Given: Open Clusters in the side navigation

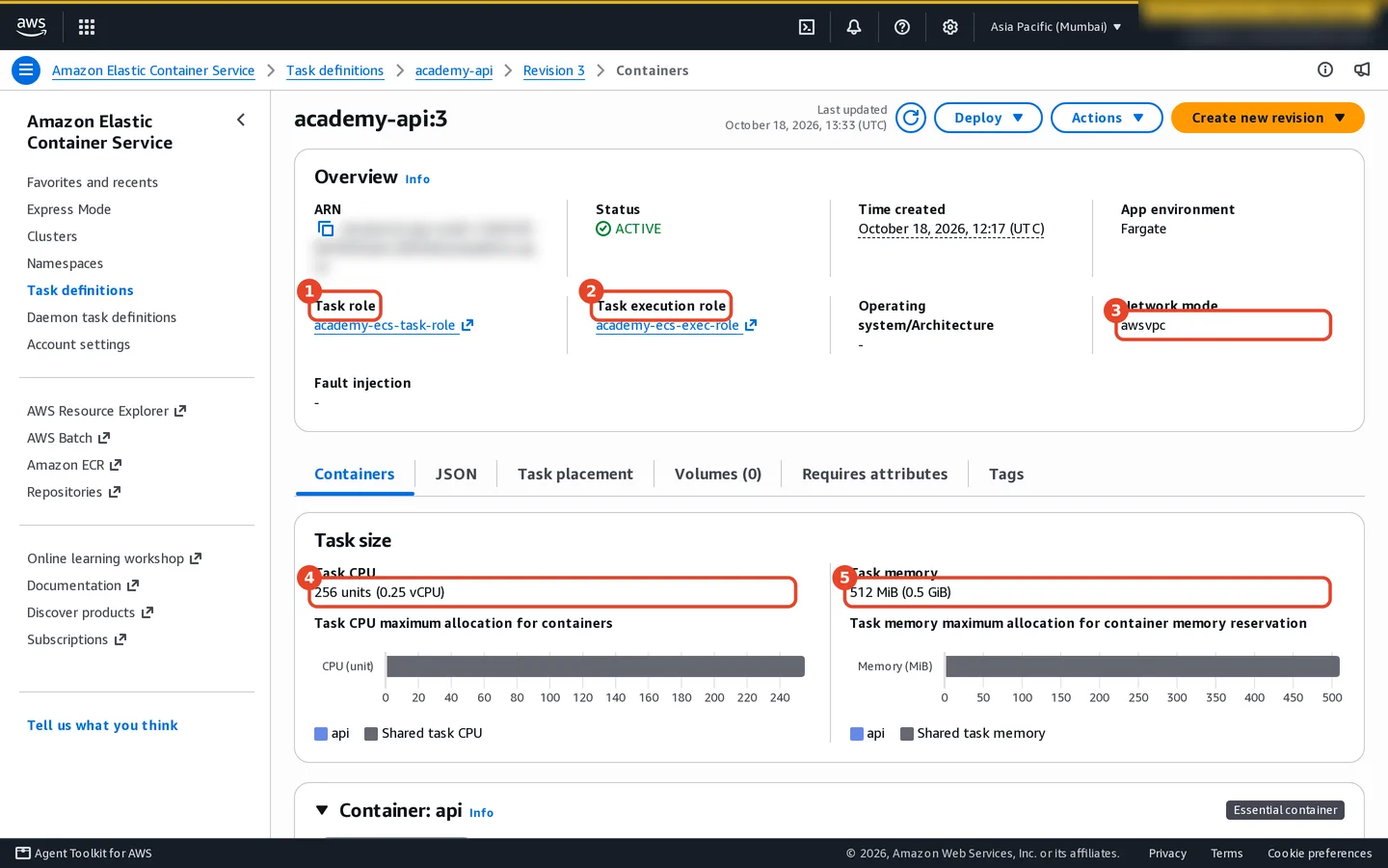Looking at the screenshot, I should (x=52, y=236).
